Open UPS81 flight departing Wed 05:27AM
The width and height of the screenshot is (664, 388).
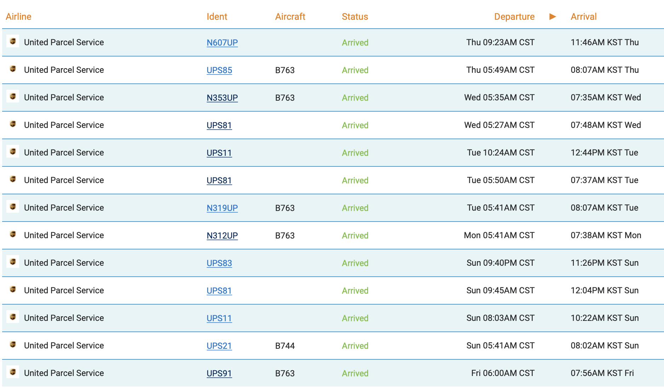point(219,125)
